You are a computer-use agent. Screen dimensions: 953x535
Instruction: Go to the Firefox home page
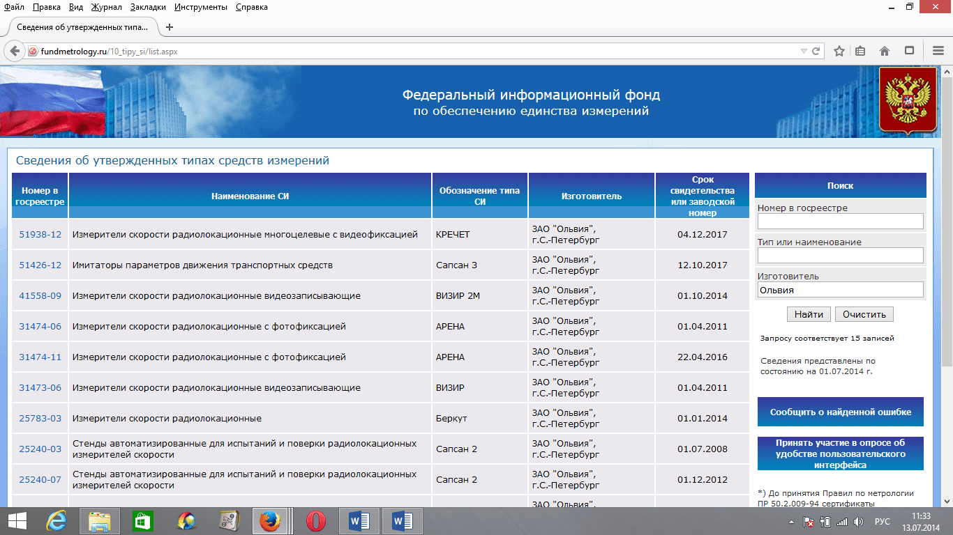coord(885,51)
